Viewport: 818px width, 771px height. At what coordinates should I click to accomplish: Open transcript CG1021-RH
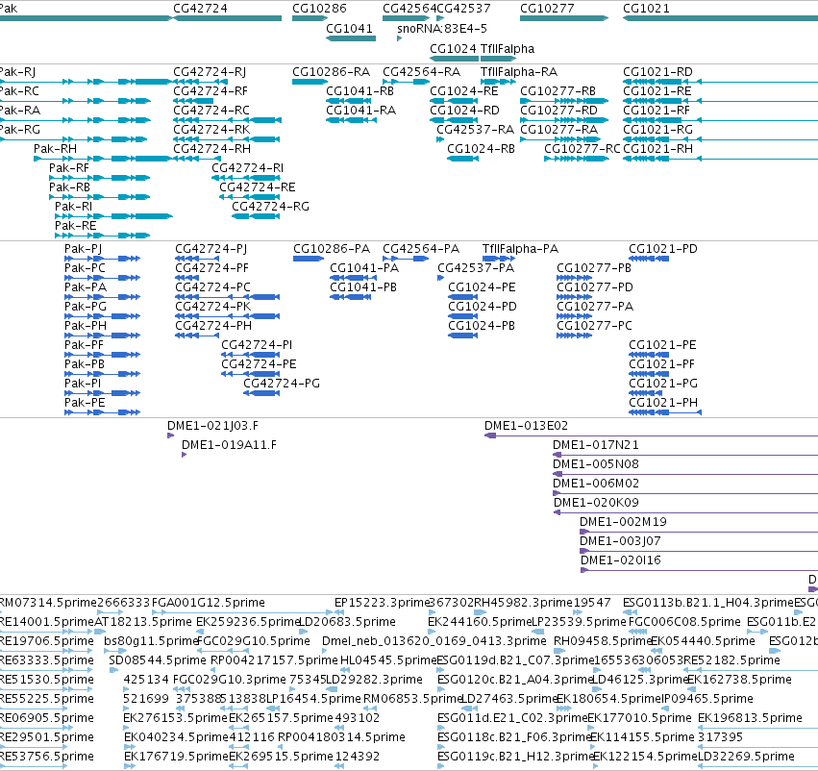721,159
